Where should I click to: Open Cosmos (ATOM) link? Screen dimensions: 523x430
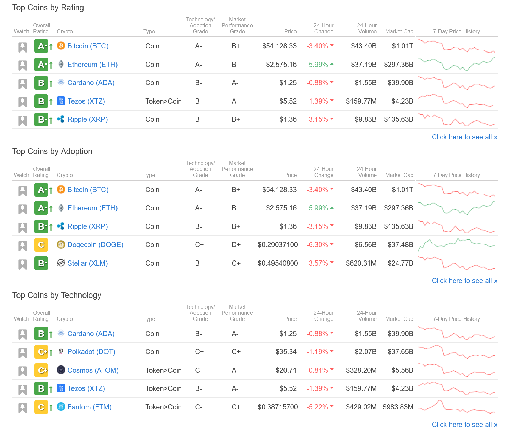(x=93, y=370)
